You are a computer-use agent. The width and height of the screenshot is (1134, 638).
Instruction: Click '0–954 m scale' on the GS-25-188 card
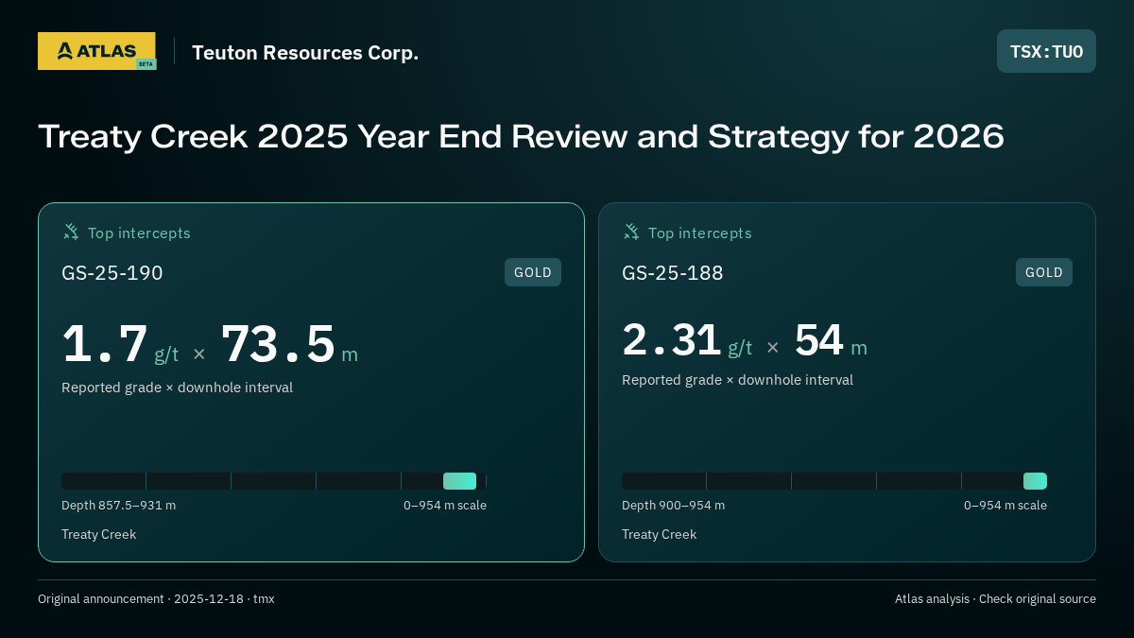(x=1005, y=506)
